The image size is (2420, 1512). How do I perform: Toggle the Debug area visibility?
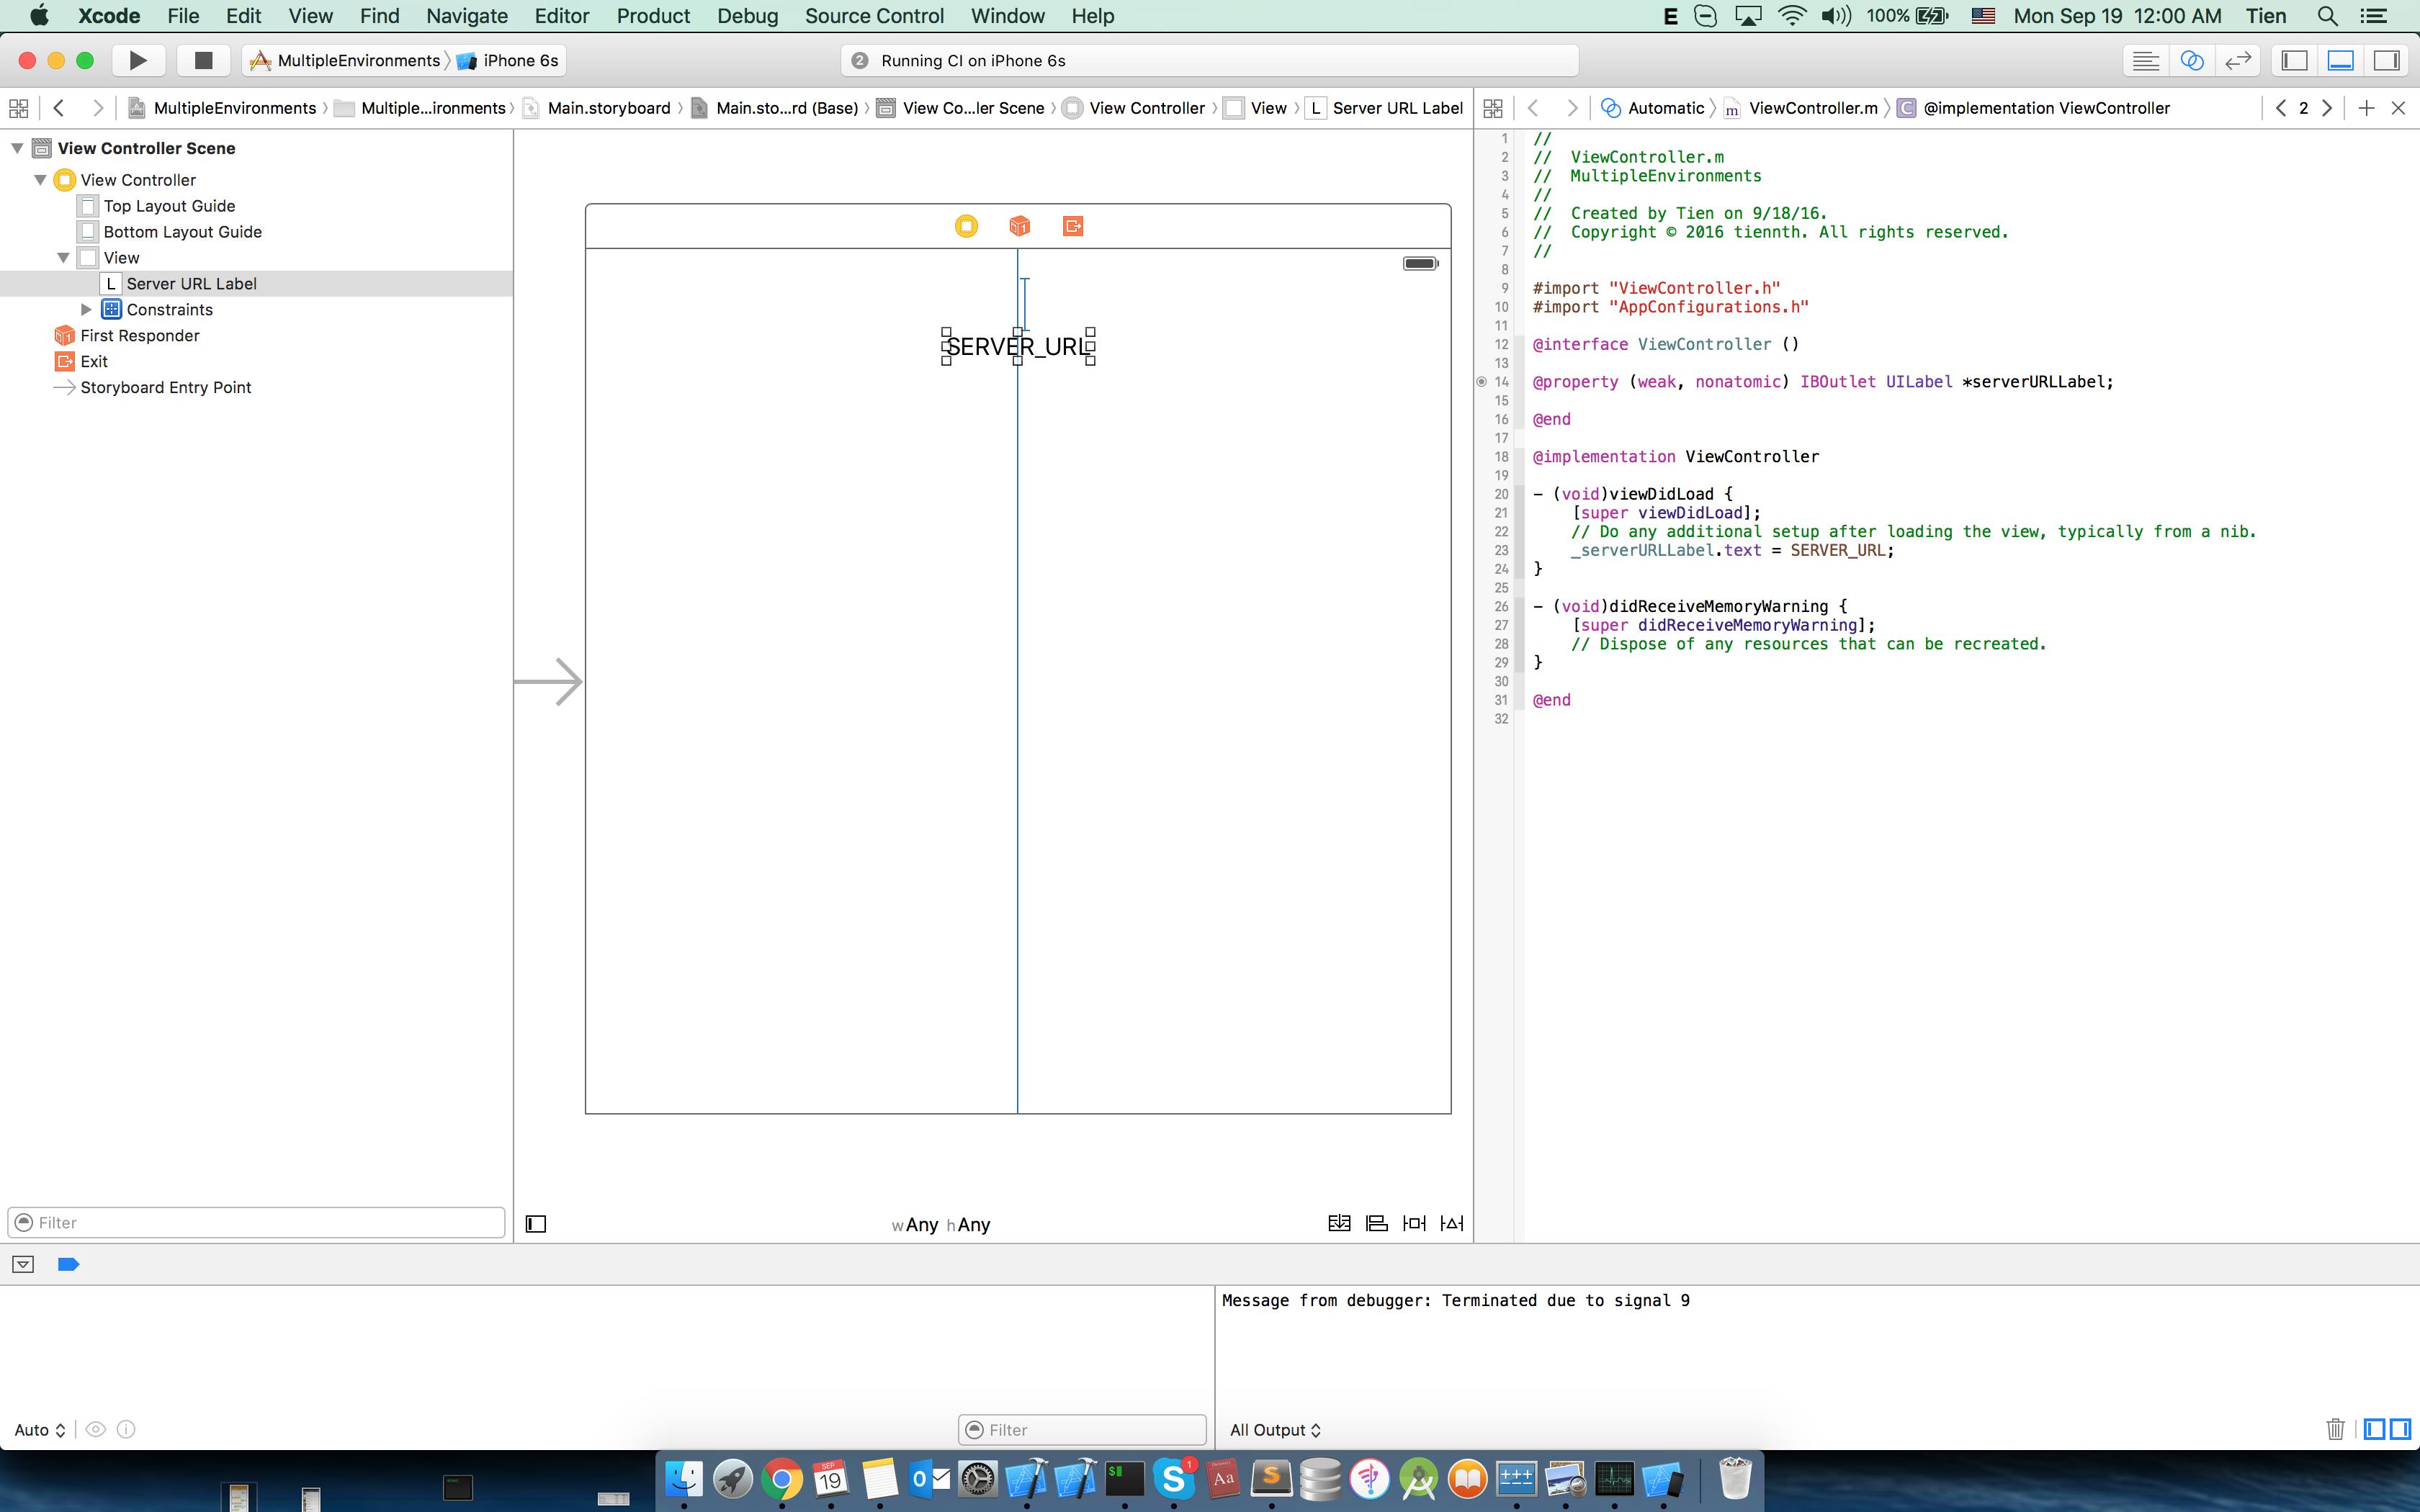pyautogui.click(x=2341, y=60)
